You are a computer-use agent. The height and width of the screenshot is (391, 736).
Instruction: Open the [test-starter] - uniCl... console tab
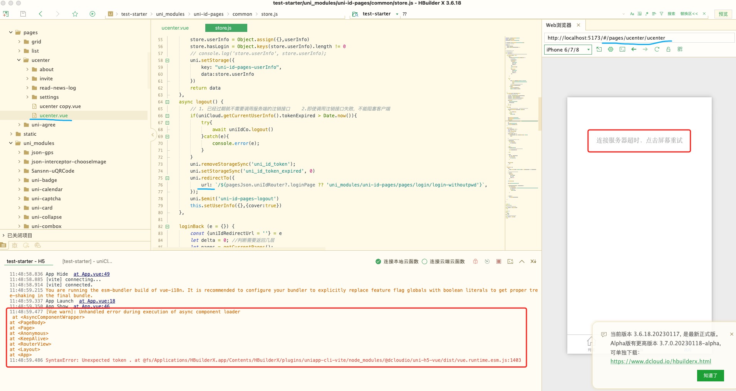tap(87, 261)
